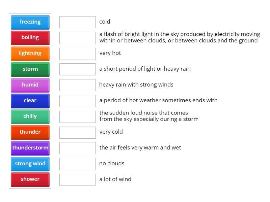Image resolution: width=270 pixels, height=202 pixels.
Task: Select the answer slot next to very cold
Action: pyautogui.click(x=77, y=132)
